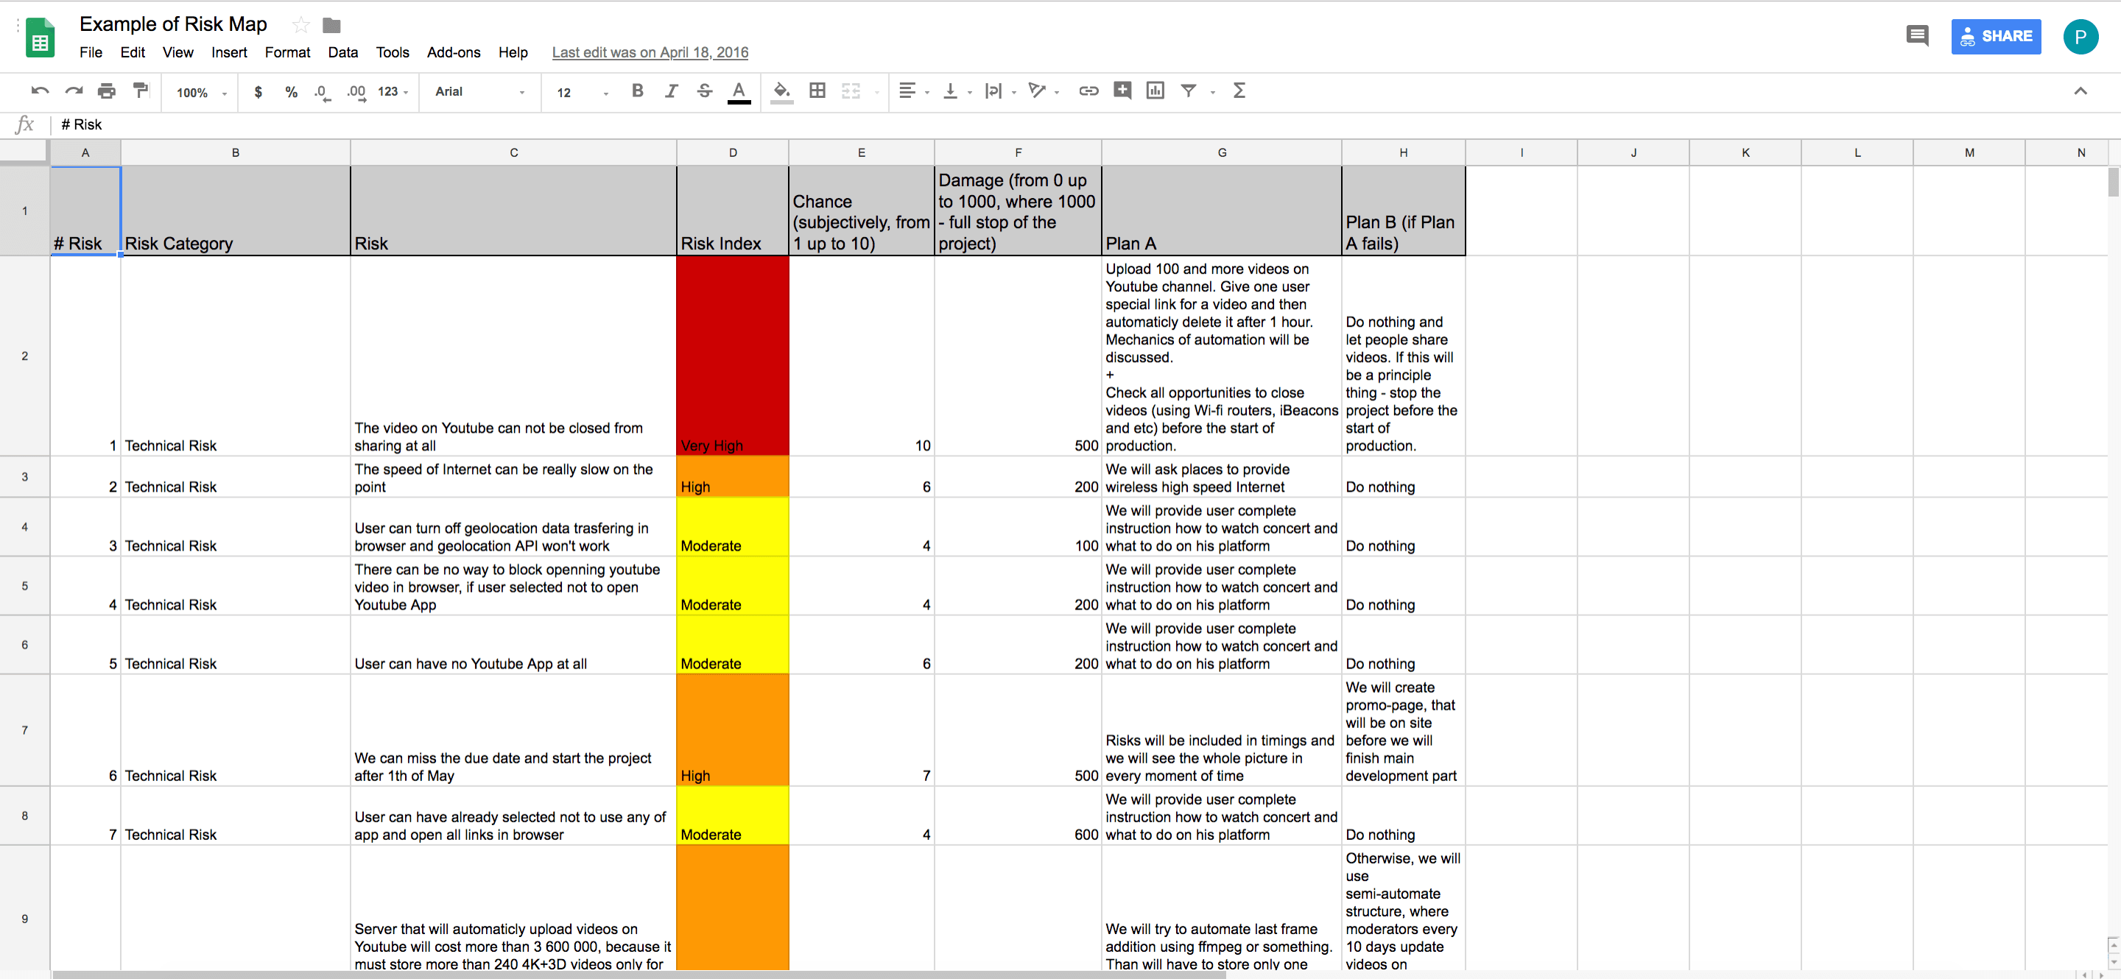Click the chance cell with value 10
The width and height of the screenshot is (2121, 979).
coord(861,356)
